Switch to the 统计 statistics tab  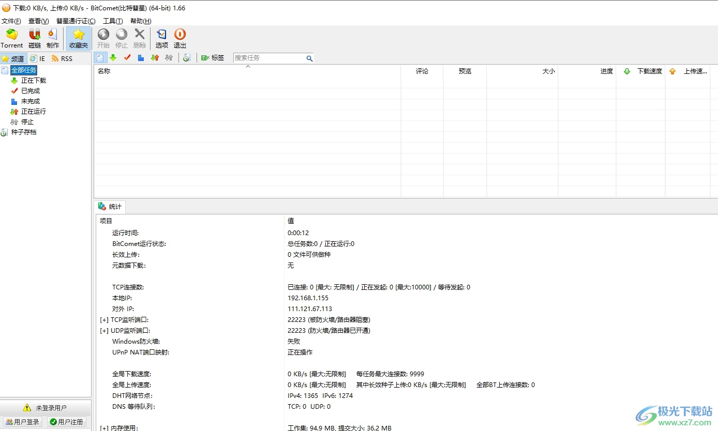pos(110,207)
